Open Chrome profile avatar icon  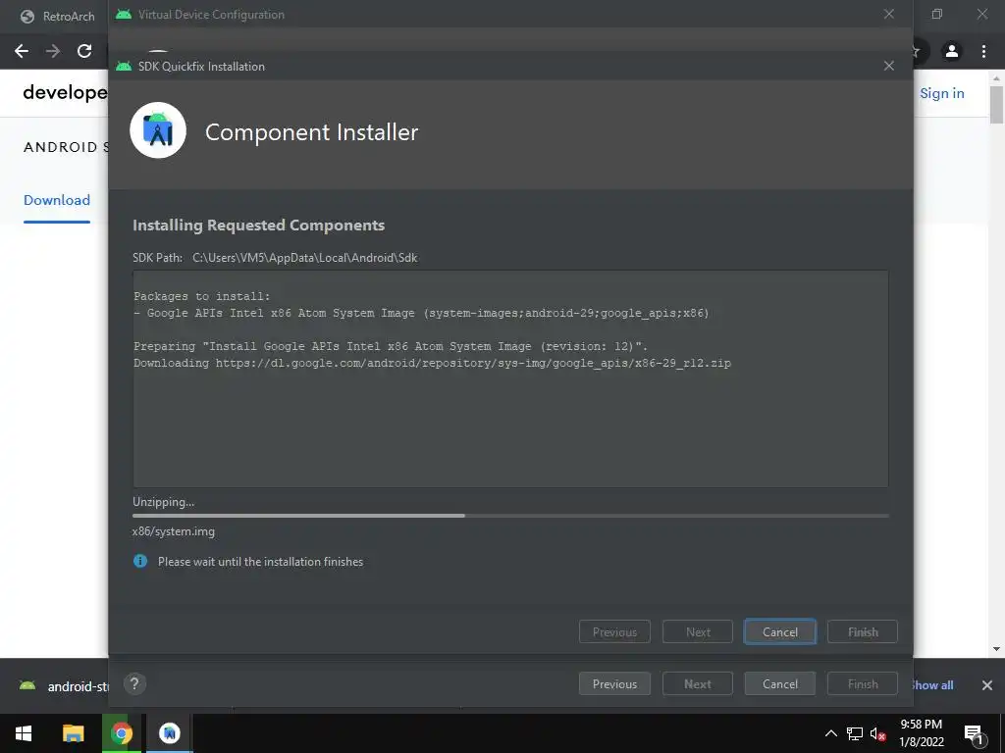pos(952,51)
